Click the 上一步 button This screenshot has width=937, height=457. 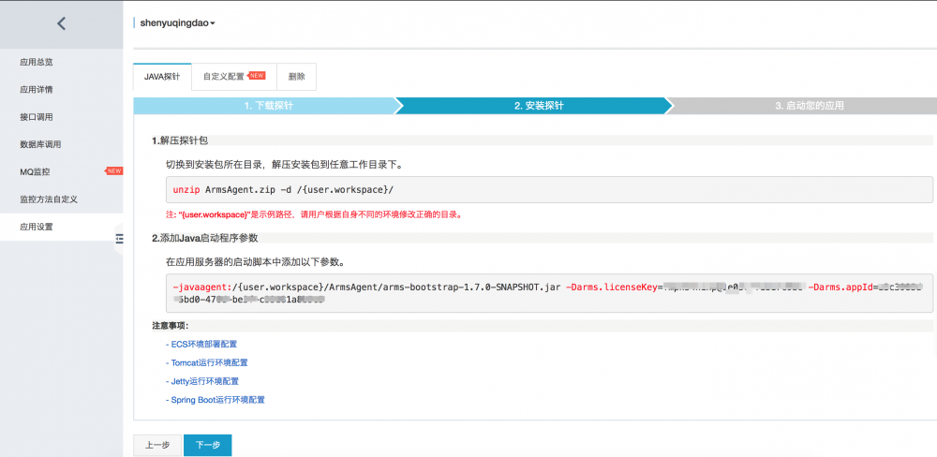pyautogui.click(x=157, y=445)
